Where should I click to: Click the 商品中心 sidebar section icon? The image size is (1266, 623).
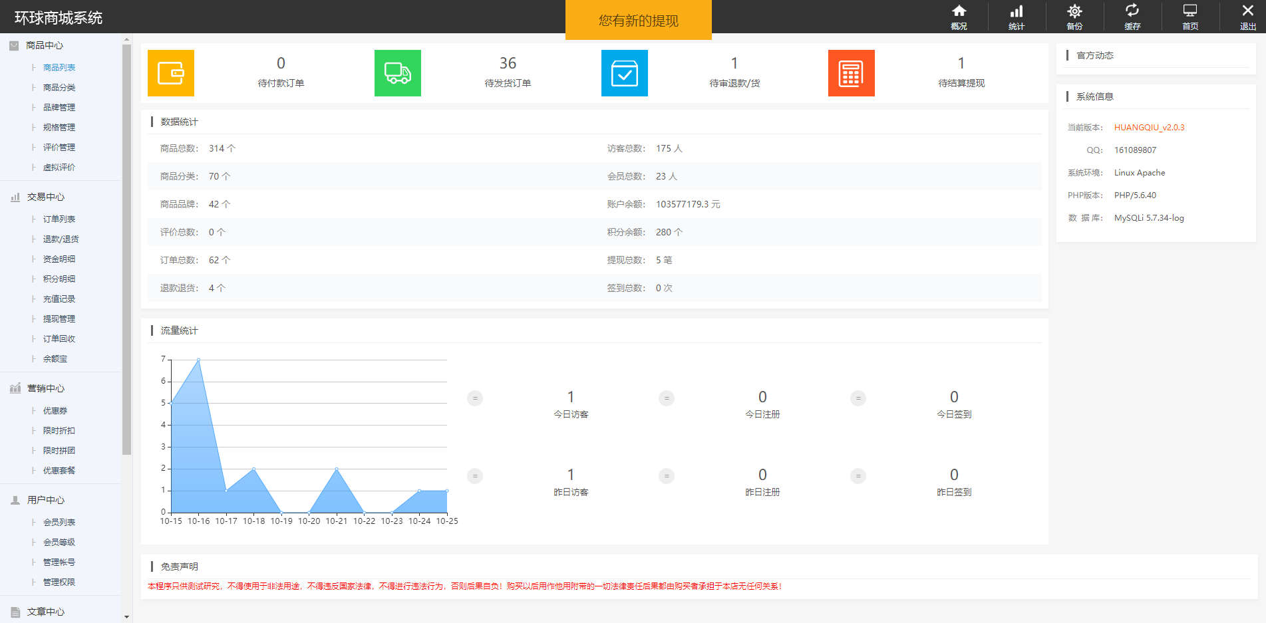coord(14,45)
